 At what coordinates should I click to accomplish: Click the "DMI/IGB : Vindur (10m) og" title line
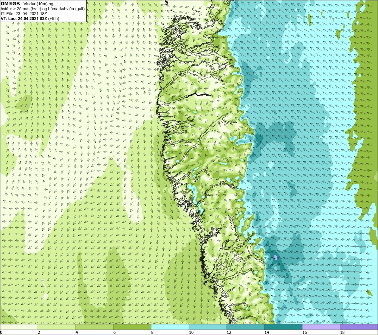27,4
